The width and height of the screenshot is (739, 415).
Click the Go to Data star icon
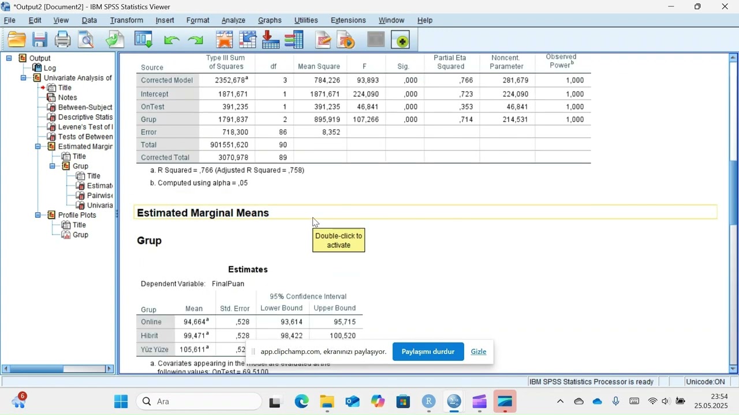click(x=224, y=40)
